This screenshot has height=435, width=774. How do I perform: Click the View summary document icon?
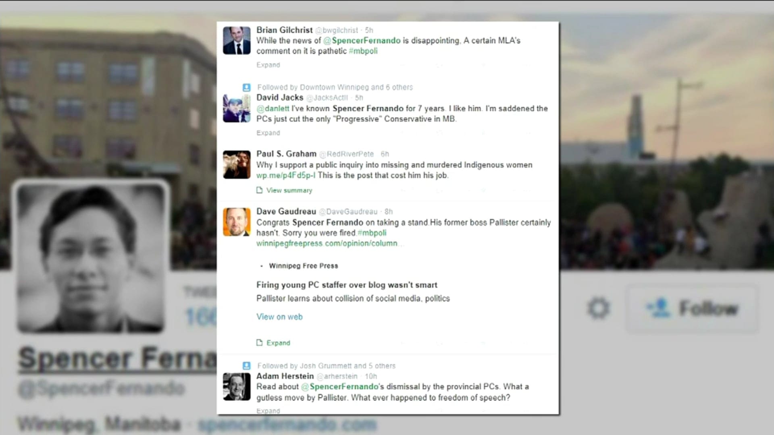click(x=260, y=190)
